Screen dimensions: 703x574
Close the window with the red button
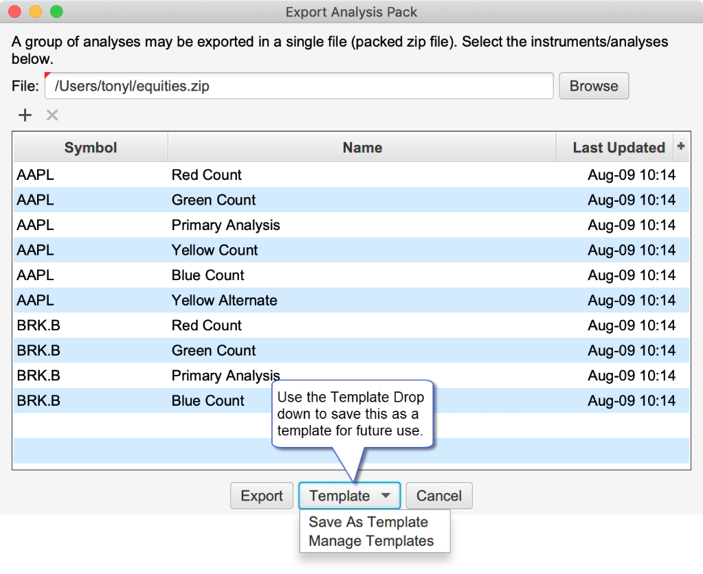click(x=15, y=11)
